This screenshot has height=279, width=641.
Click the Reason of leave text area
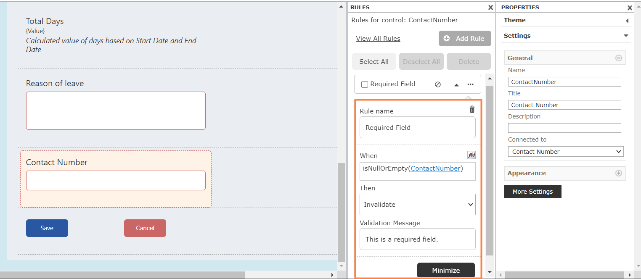[x=116, y=111]
